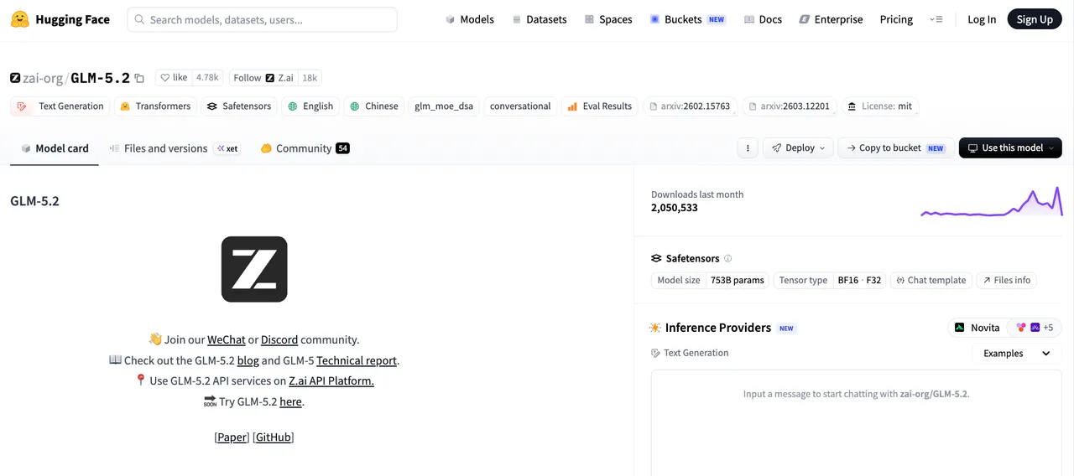Open the Examples dropdown

click(1016, 354)
